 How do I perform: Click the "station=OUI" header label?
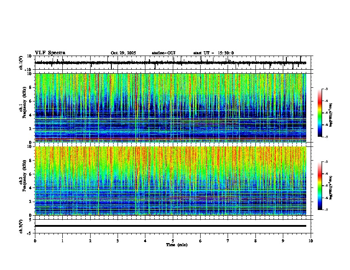pyautogui.click(x=164, y=53)
